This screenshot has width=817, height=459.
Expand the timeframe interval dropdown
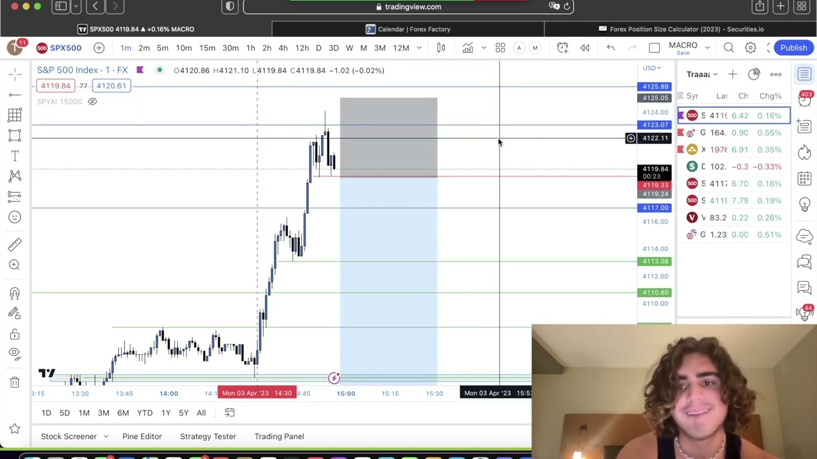(419, 48)
